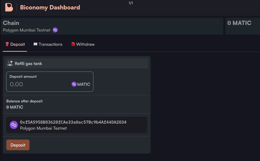260x161 pixels.
Task: Click the Polygon icon beside the Chain name
Action: tap(55, 30)
